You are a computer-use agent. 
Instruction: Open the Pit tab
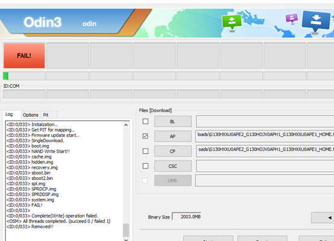click(46, 115)
